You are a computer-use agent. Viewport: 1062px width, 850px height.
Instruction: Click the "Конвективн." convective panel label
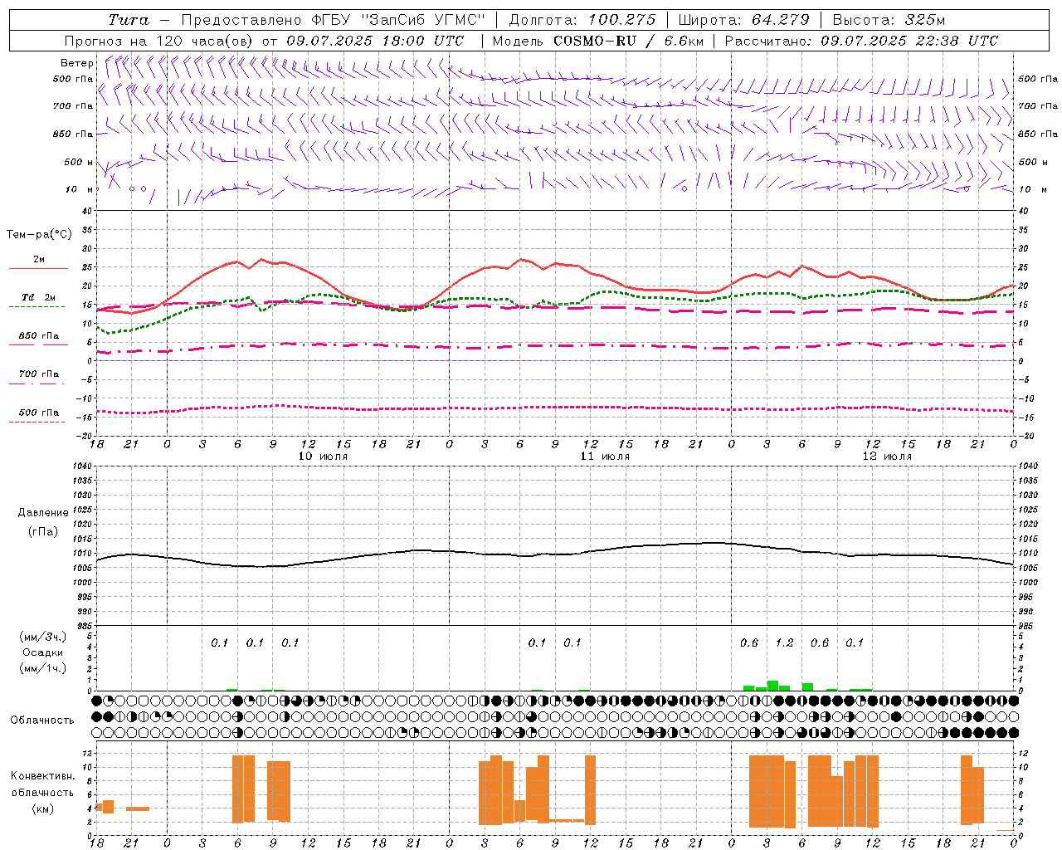click(x=42, y=775)
